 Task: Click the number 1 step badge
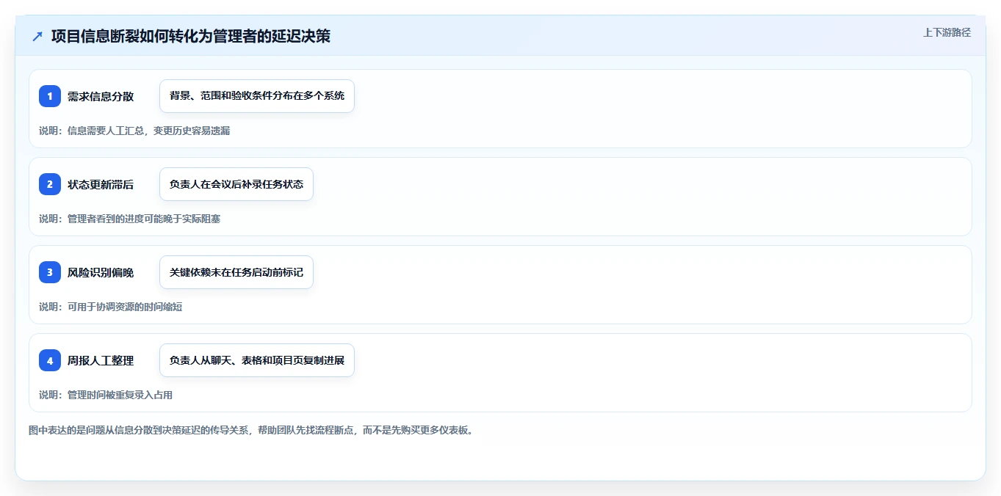(50, 96)
